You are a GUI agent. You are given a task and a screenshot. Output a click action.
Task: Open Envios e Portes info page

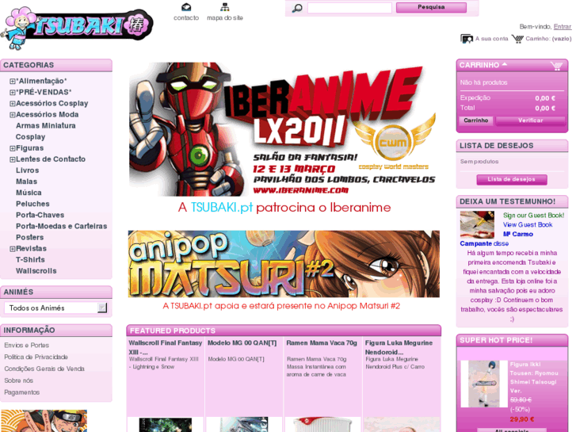(x=26, y=346)
